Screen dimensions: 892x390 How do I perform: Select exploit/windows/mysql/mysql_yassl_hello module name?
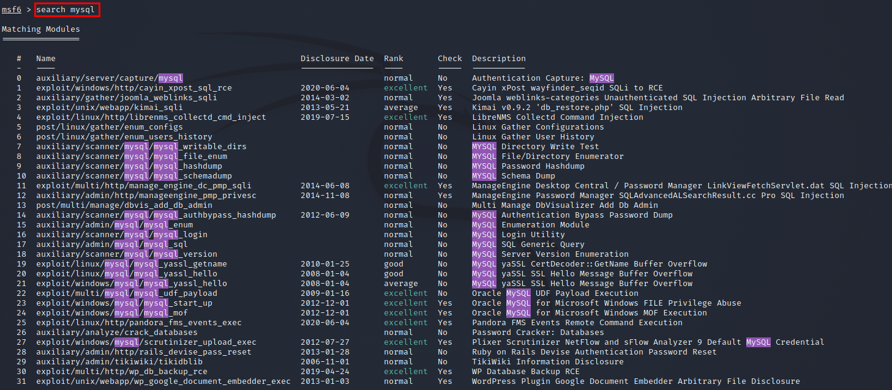(x=132, y=284)
